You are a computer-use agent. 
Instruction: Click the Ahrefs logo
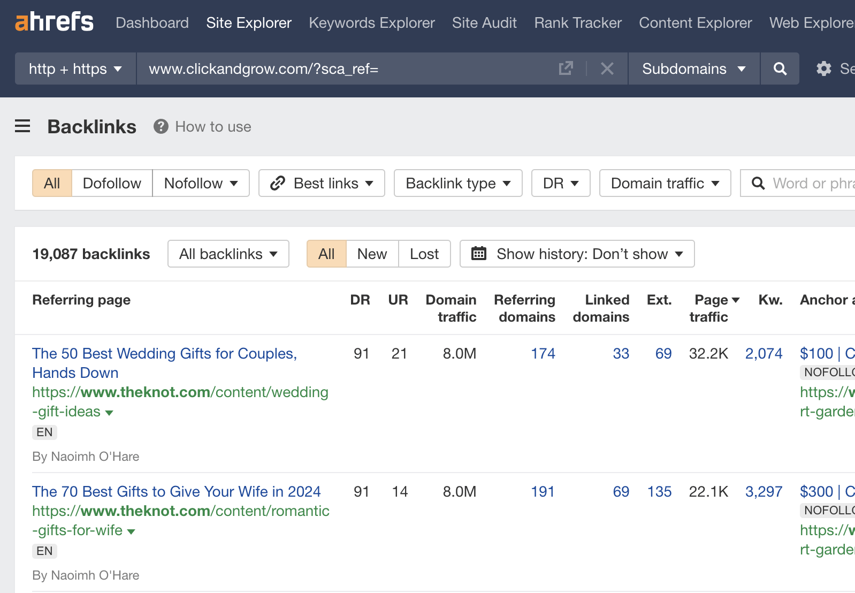pos(54,22)
